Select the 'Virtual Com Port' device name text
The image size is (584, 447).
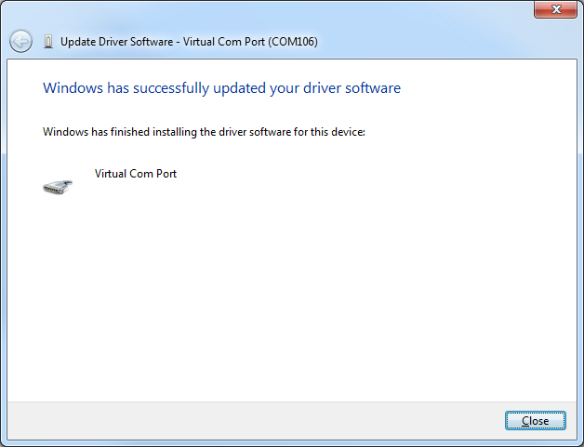click(136, 174)
